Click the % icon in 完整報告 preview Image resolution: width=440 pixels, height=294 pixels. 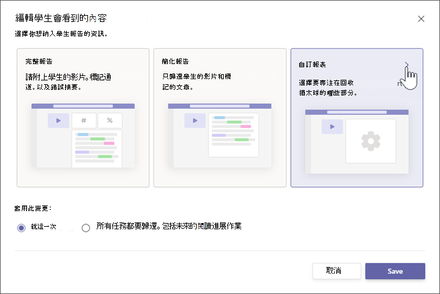pyautogui.click(x=110, y=121)
